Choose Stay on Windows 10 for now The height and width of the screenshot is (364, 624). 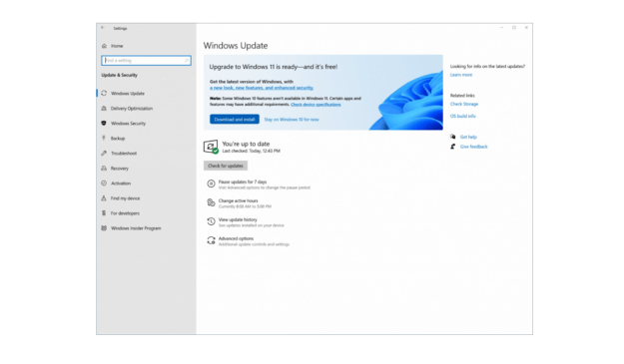tap(292, 120)
